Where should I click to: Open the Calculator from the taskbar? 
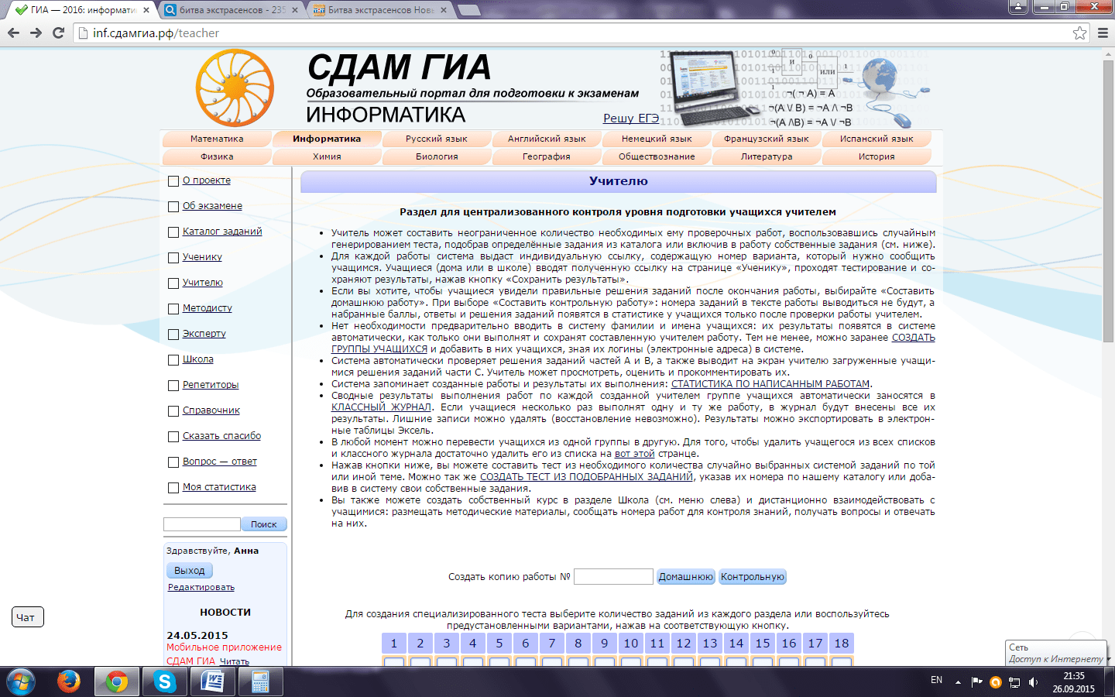tap(261, 682)
